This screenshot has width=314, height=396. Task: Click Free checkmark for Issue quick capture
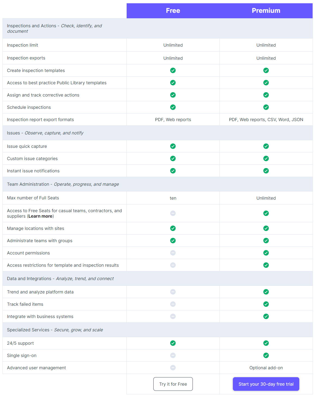pos(173,146)
